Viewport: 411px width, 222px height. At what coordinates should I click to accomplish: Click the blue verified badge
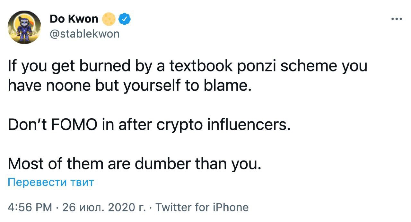coord(125,20)
